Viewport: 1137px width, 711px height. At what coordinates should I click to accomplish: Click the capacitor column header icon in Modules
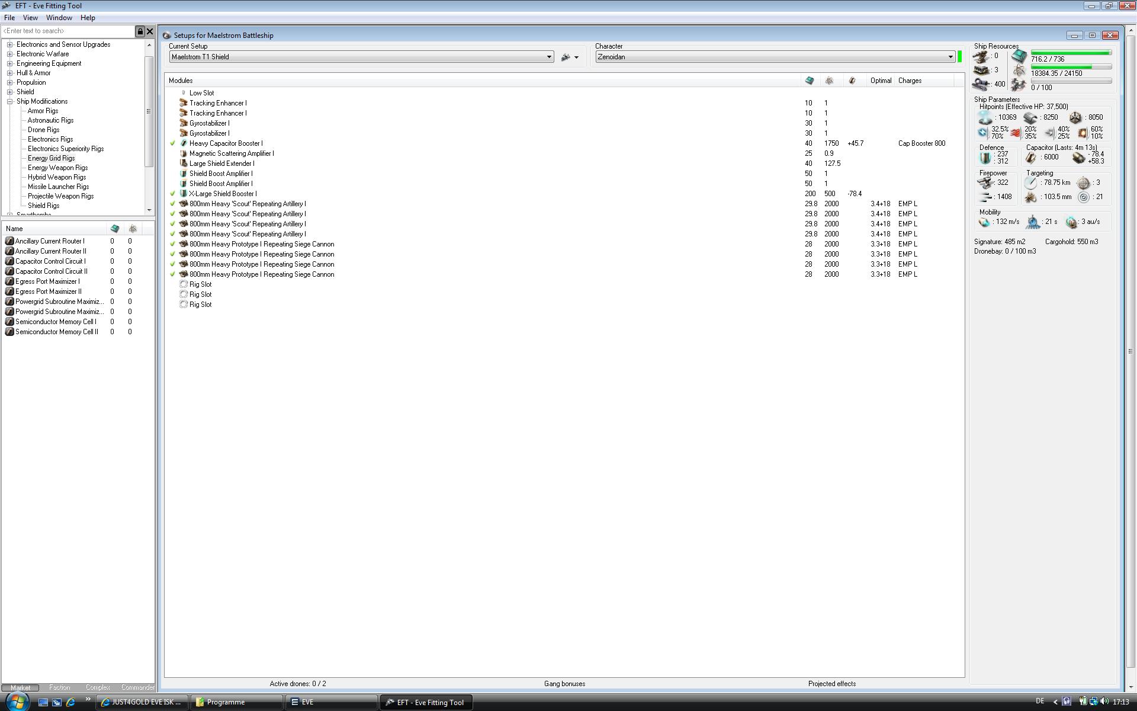coord(852,81)
